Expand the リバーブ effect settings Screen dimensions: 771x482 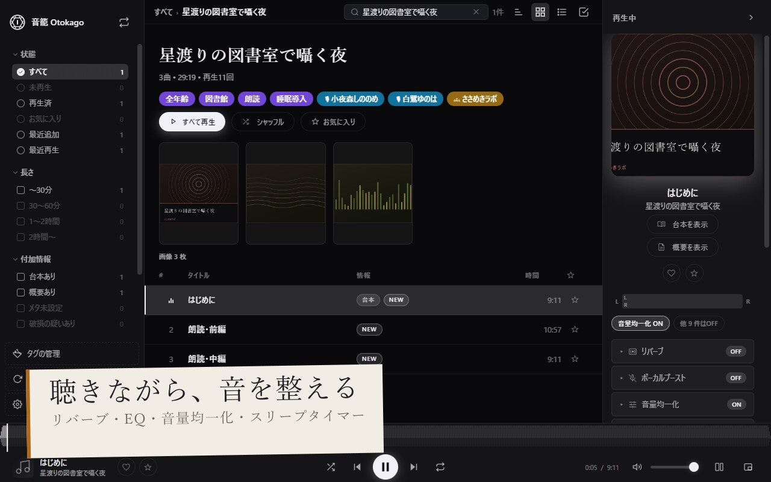[x=622, y=351]
